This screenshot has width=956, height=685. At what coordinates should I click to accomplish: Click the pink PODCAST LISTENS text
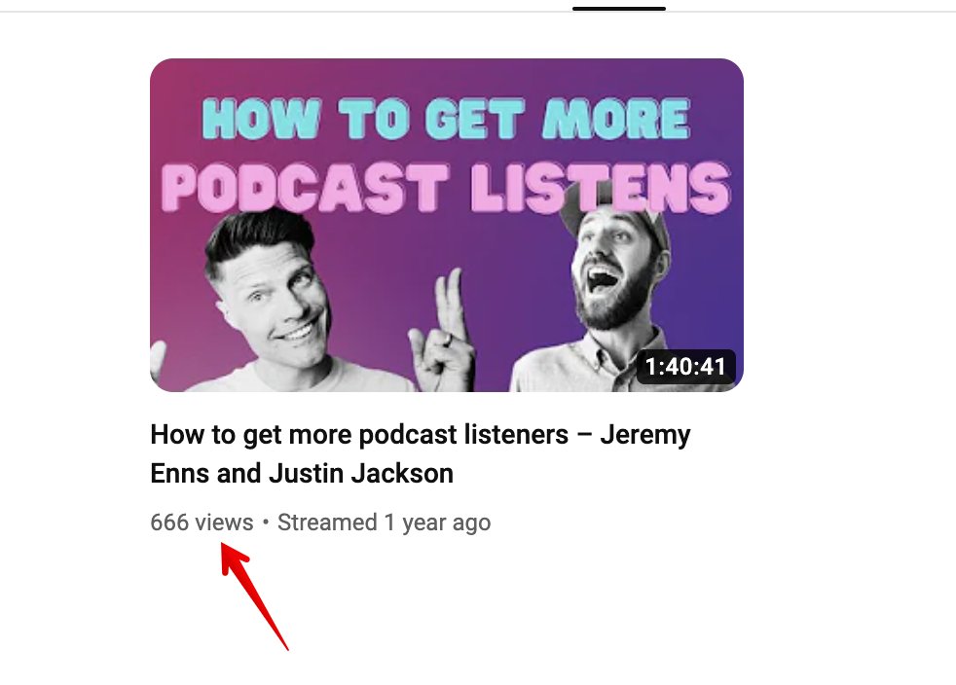[x=446, y=188]
